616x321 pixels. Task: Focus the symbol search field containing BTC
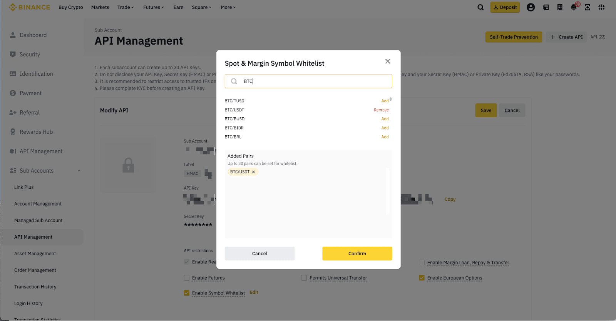click(308, 81)
